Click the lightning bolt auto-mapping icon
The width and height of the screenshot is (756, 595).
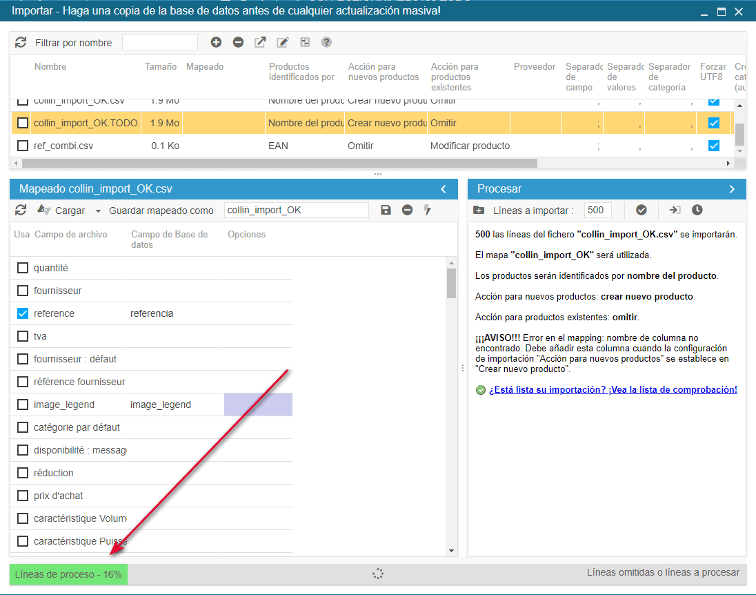click(x=428, y=210)
